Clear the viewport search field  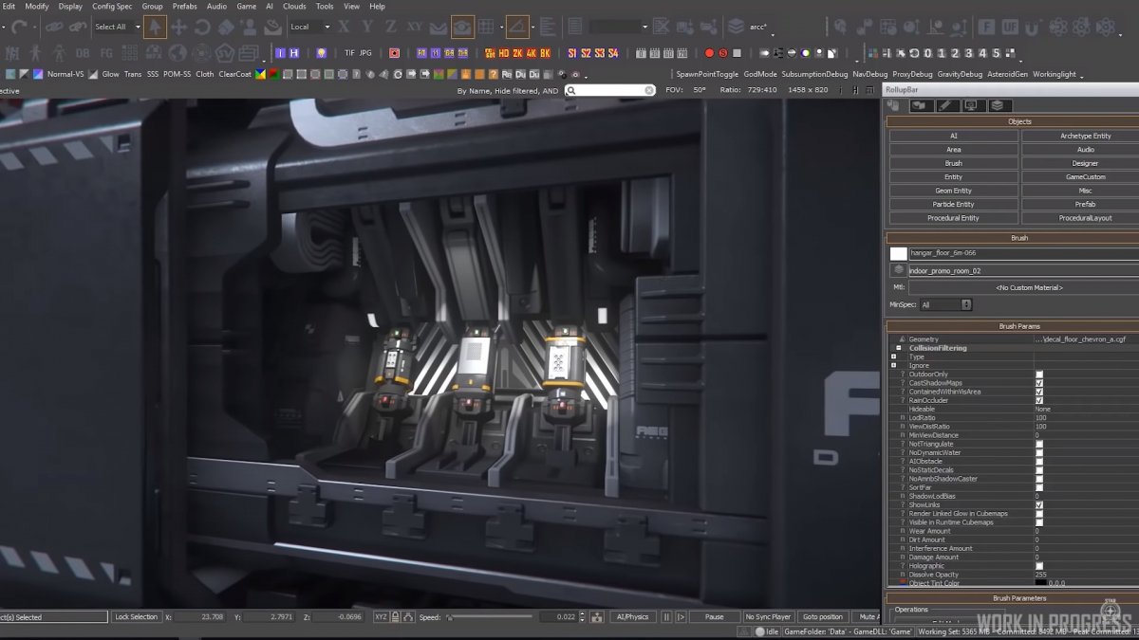coord(649,90)
